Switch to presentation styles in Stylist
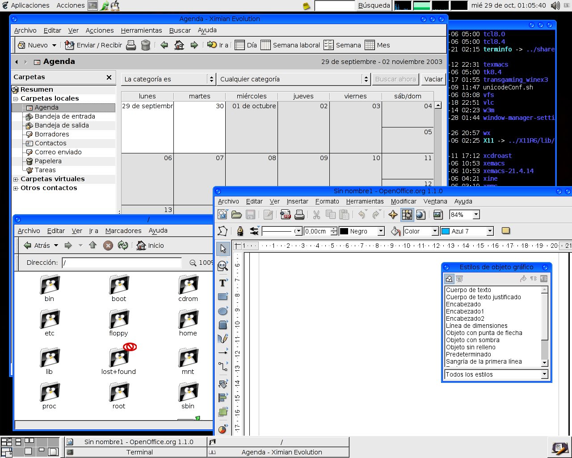 459,279
